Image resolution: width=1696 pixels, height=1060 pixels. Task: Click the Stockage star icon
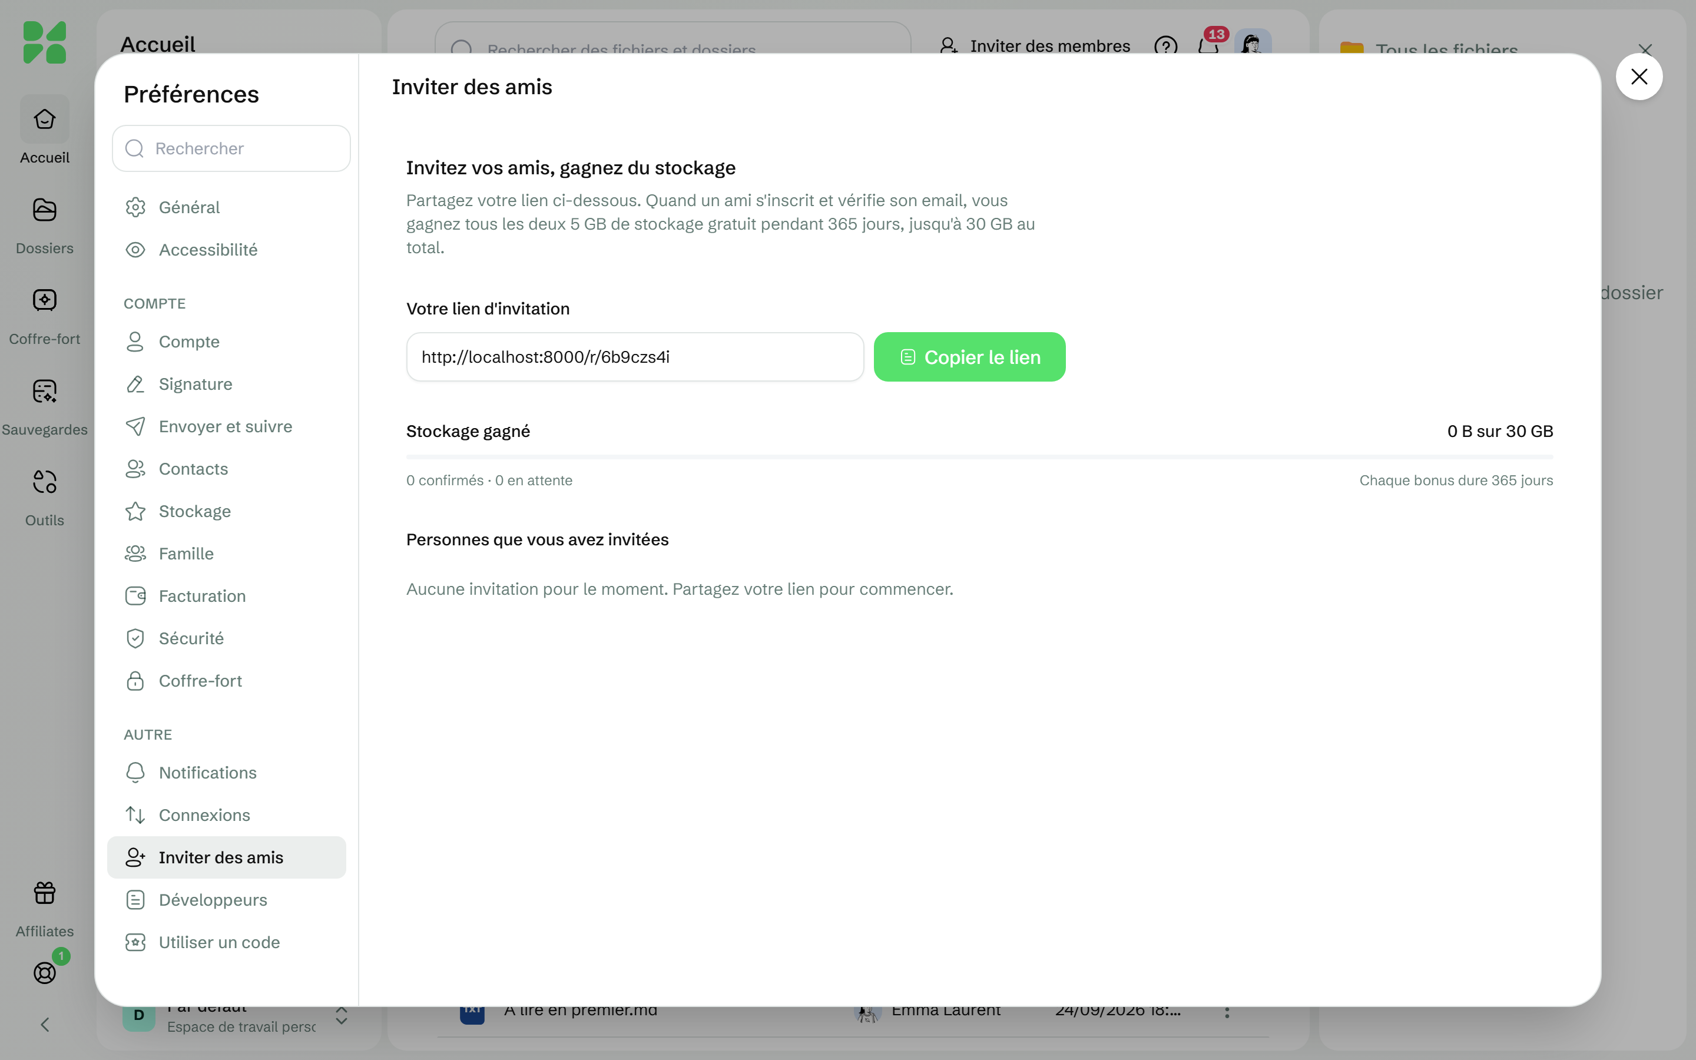click(135, 511)
